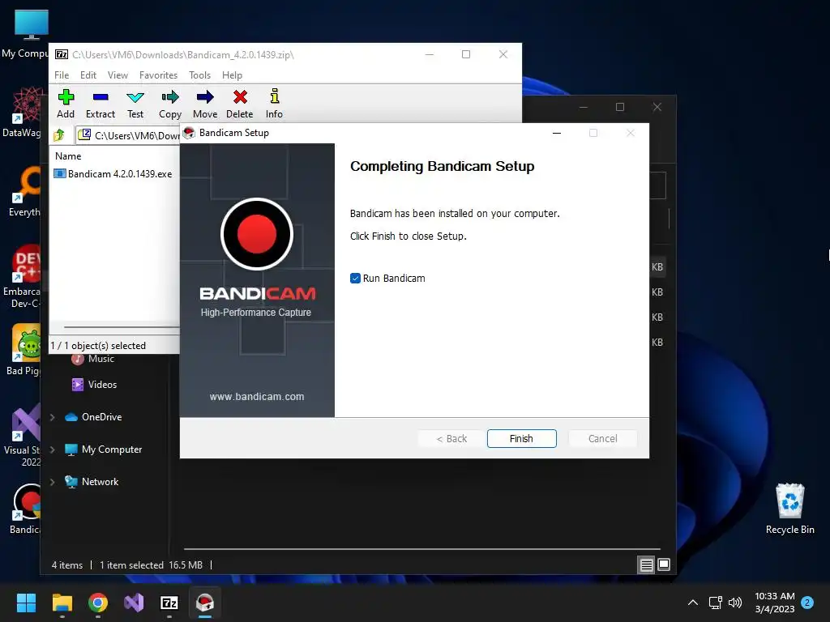The image size is (830, 622).
Task: Click Bandicam Setup taskbar icon
Action: coord(205,603)
